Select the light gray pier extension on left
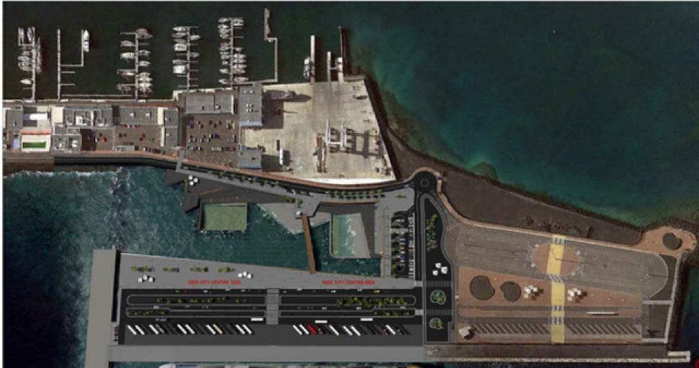 (102, 303)
